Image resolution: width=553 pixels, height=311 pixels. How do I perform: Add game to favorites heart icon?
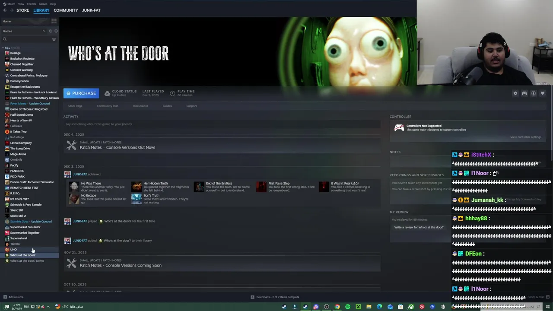click(x=543, y=93)
